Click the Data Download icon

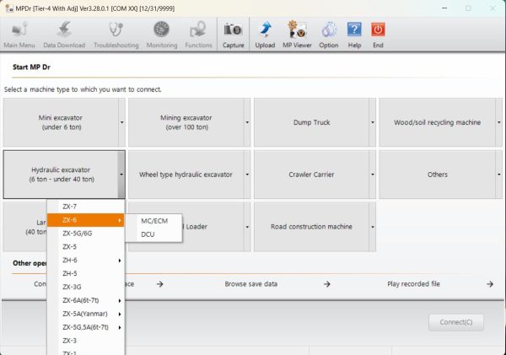(x=64, y=35)
